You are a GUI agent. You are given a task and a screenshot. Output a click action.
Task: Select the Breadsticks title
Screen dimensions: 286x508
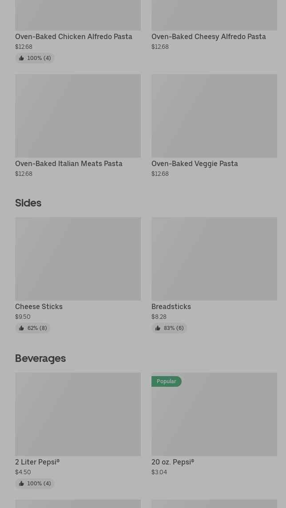pos(171,307)
